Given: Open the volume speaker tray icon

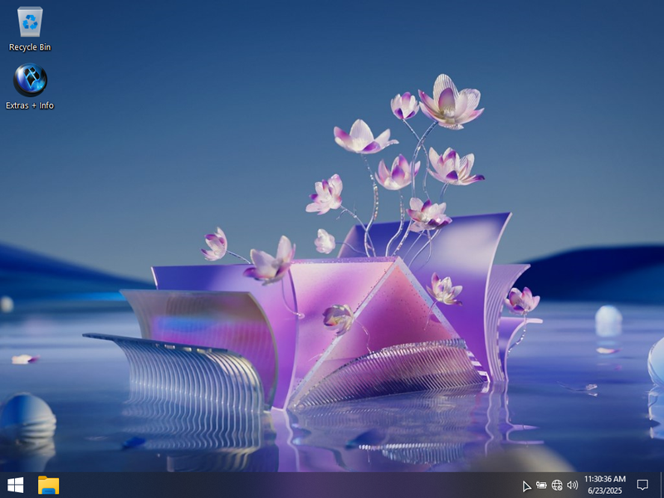Looking at the screenshot, I should click(x=572, y=485).
